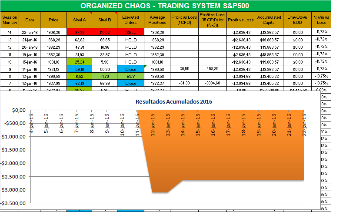Select the Profit vs Loss (1 CFD) header
356x212 pixels.
click(184, 20)
